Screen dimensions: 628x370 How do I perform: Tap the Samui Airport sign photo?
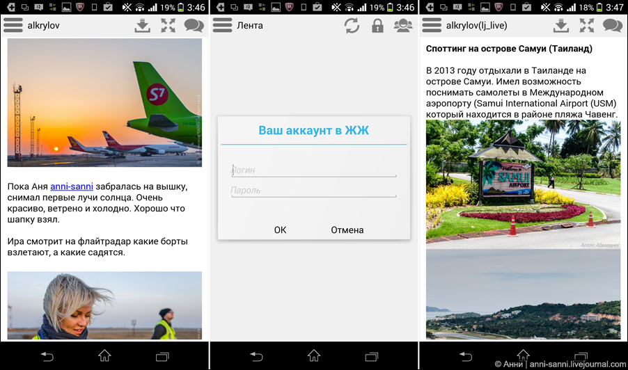click(x=523, y=184)
